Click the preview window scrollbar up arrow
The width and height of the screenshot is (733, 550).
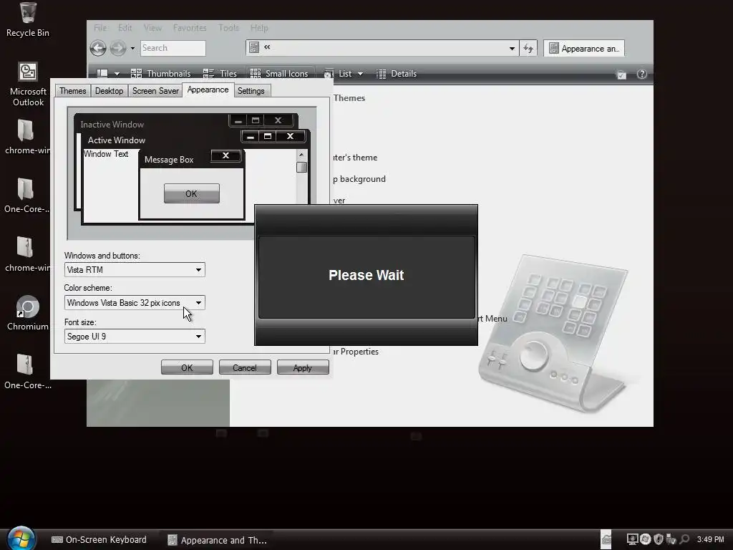click(x=301, y=155)
